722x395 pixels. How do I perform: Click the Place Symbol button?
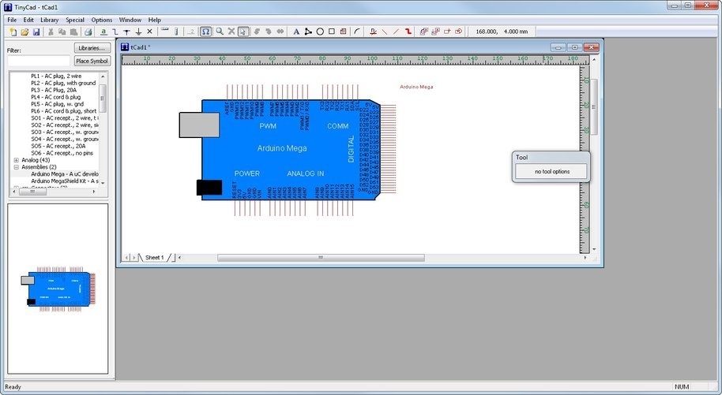click(x=92, y=61)
